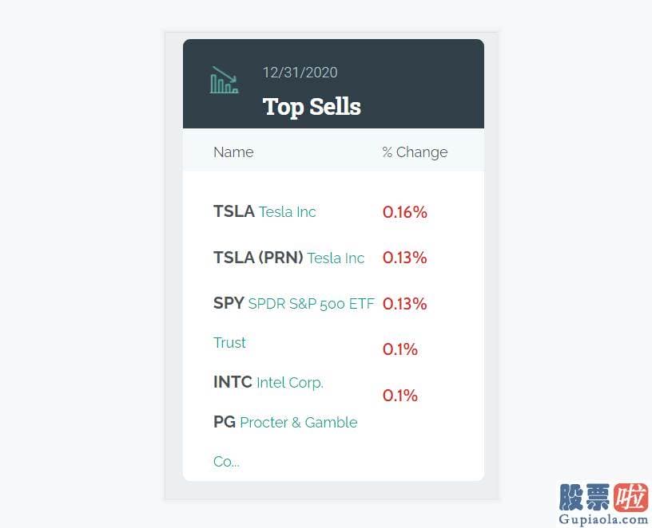This screenshot has width=652, height=528.
Task: Click the declining bar chart icon
Action: tap(224, 80)
